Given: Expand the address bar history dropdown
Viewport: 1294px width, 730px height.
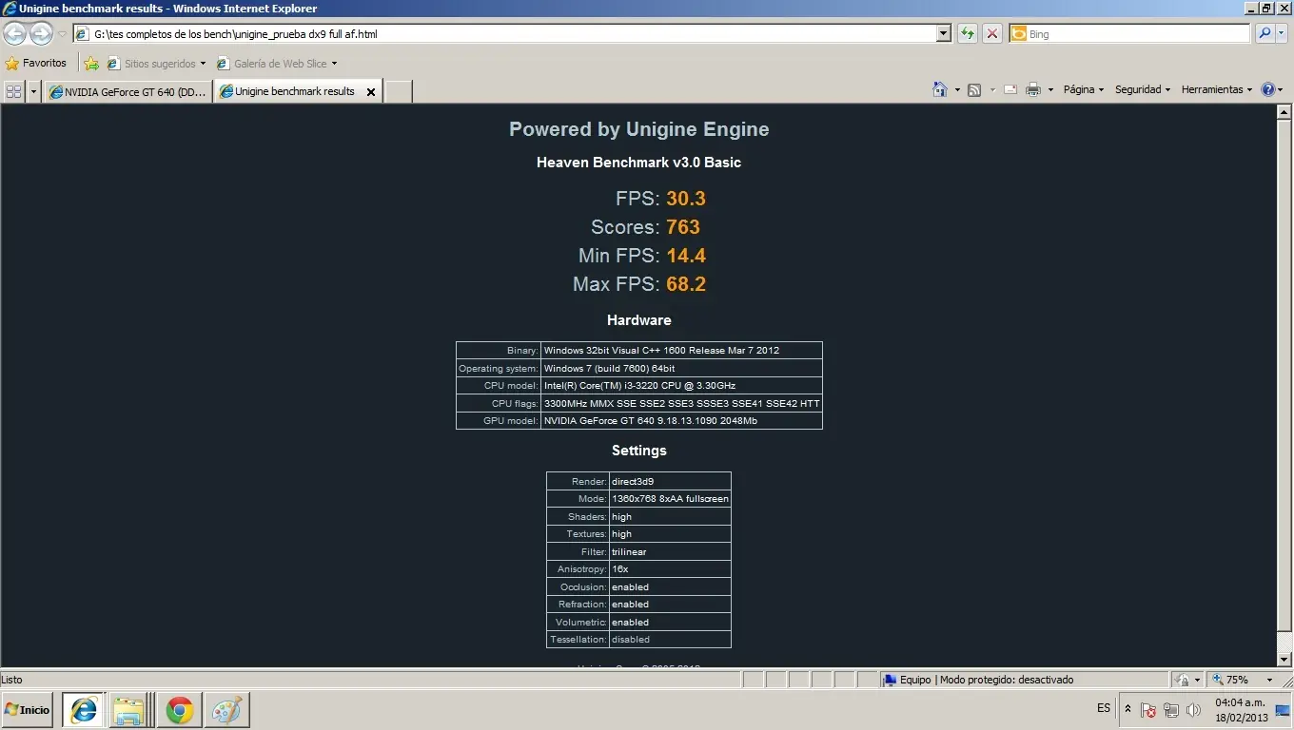Looking at the screenshot, I should click(x=944, y=34).
